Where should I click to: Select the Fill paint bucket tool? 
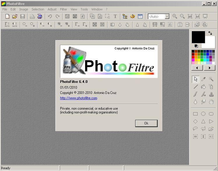(203, 87)
